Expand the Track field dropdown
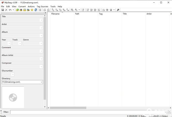 pos(20,43)
